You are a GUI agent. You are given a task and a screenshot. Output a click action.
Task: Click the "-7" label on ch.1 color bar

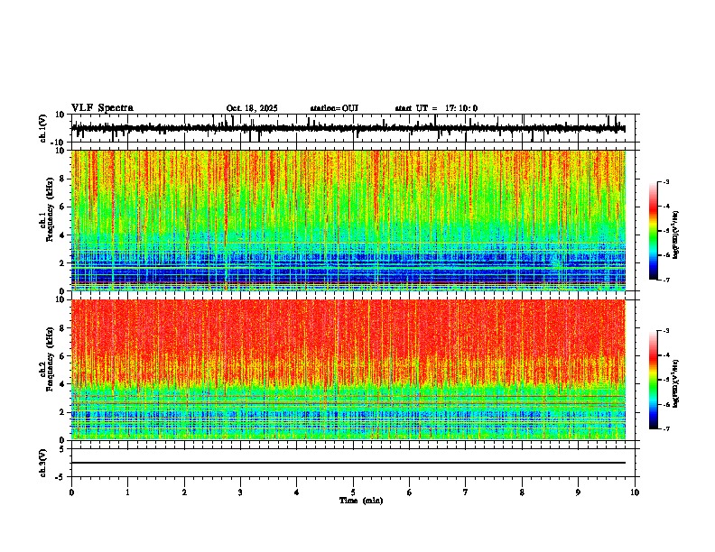(x=665, y=280)
